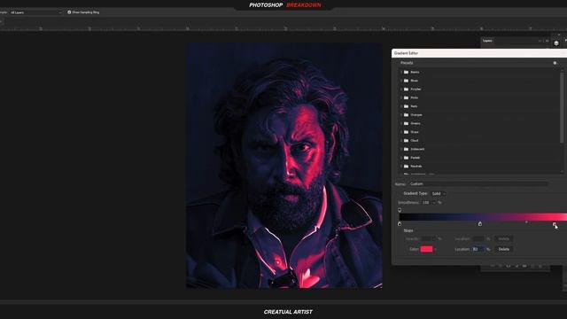The image size is (567, 319).
Task: Open the Sample All Layers dropdown
Action: (x=36, y=12)
